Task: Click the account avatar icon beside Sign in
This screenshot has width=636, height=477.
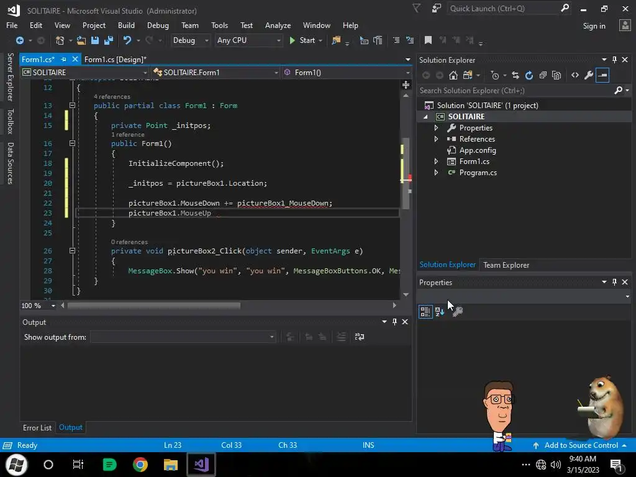Action: 625,25
